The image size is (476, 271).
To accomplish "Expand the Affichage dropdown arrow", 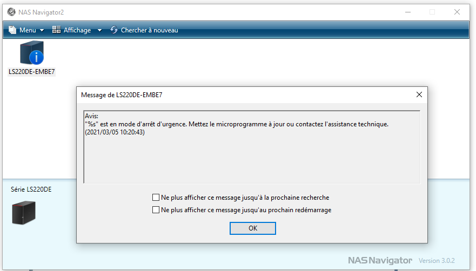I will click(99, 30).
